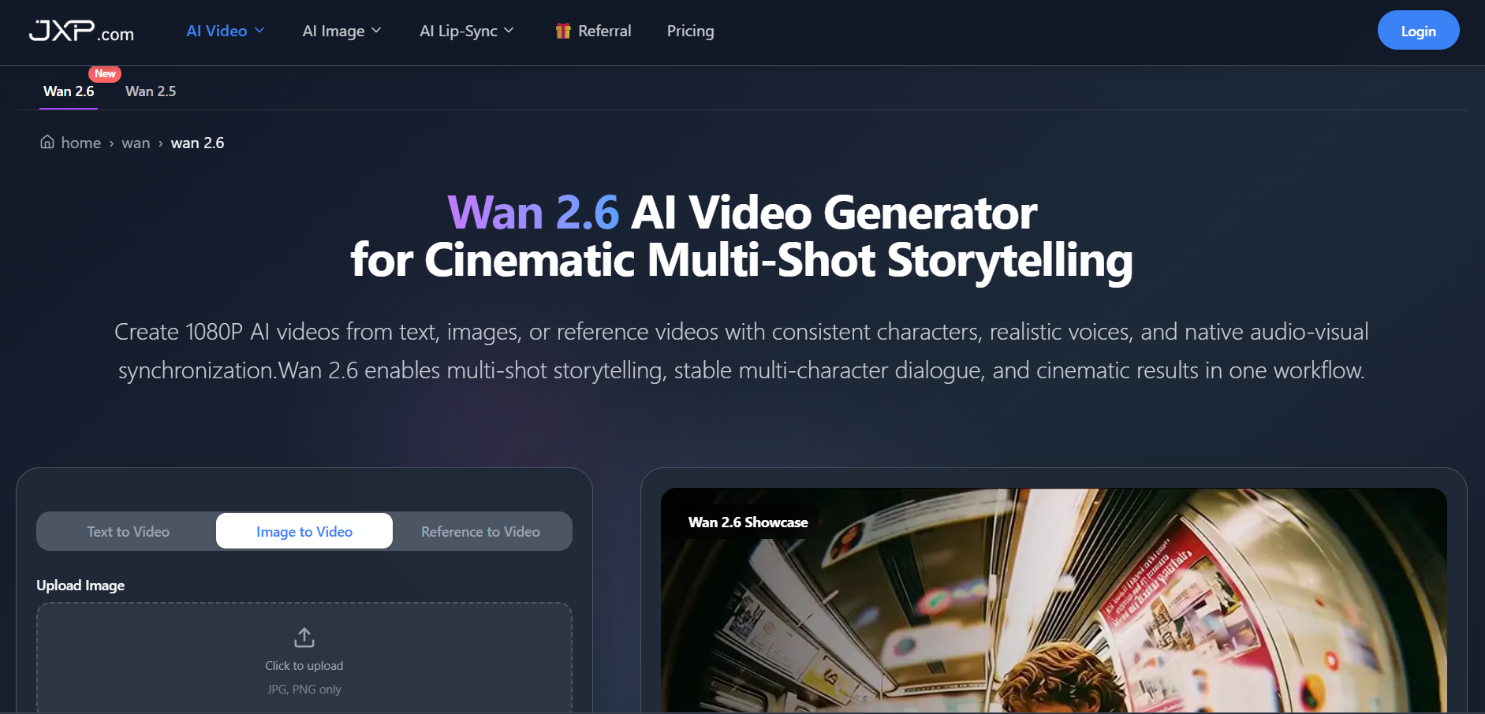The height and width of the screenshot is (714, 1485).
Task: Click the Wan 2.6 Showcase video
Action: 1054,601
